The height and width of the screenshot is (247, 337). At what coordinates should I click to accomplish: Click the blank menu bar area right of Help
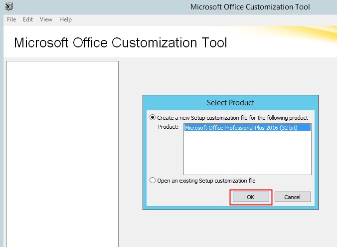pos(204,19)
